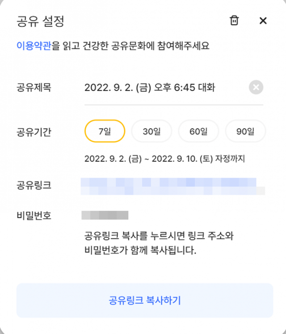Open the 이용약관 link
This screenshot has height=334, width=286.
click(34, 46)
